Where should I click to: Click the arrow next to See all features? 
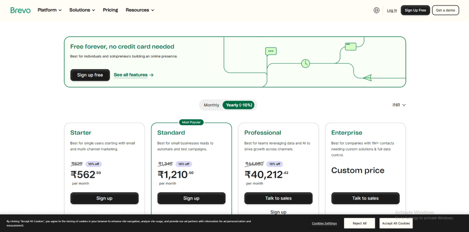pyautogui.click(x=151, y=75)
